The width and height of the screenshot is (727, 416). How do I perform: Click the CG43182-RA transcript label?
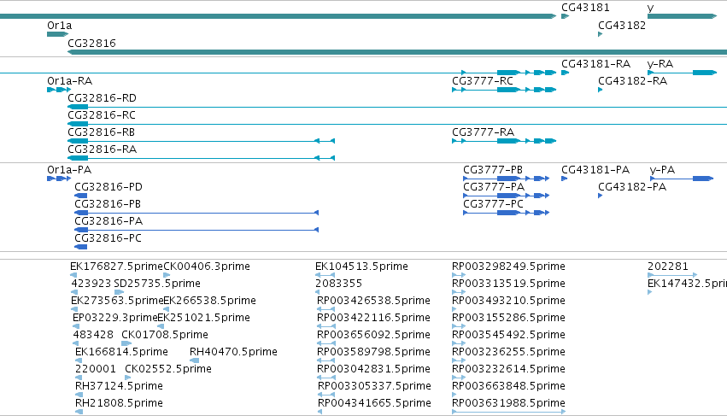632,80
